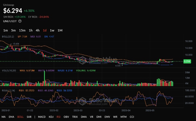Choose the 4h chart interval
The width and height of the screenshot is (196, 121).
point(38,30)
